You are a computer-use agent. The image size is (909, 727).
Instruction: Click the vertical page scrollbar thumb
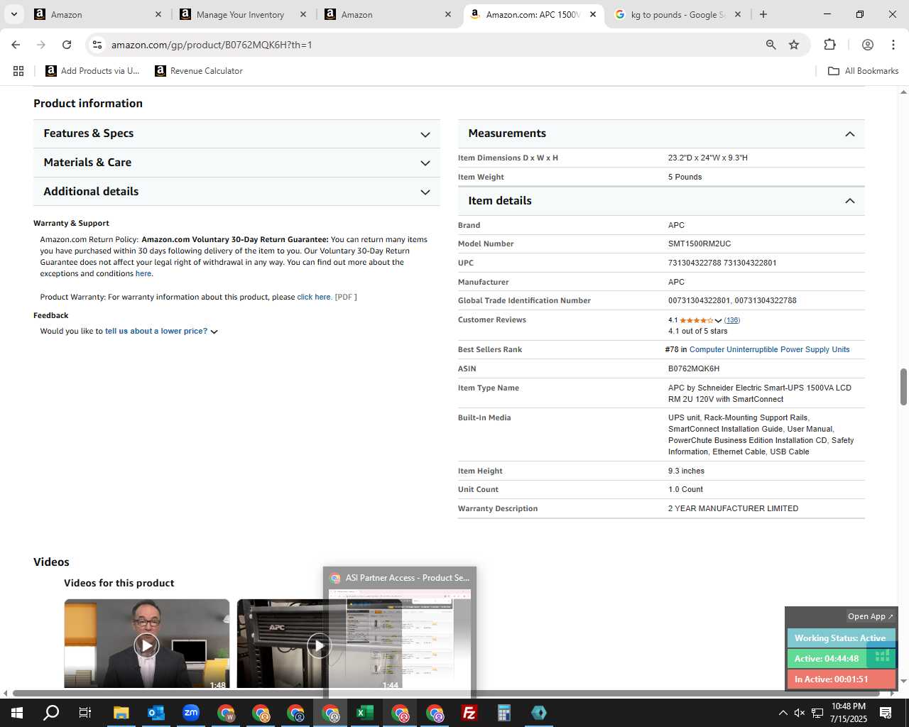click(903, 387)
